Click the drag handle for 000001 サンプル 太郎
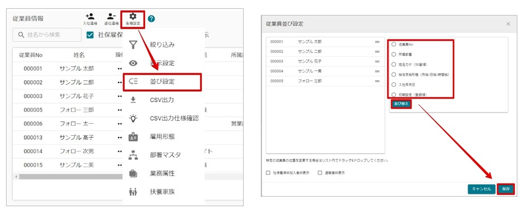Screen dimensions: 524x210 [377, 42]
